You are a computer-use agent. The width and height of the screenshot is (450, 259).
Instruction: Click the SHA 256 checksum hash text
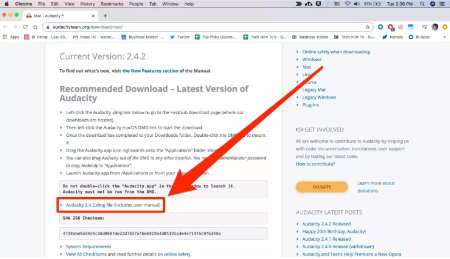pyautogui.click(x=142, y=233)
